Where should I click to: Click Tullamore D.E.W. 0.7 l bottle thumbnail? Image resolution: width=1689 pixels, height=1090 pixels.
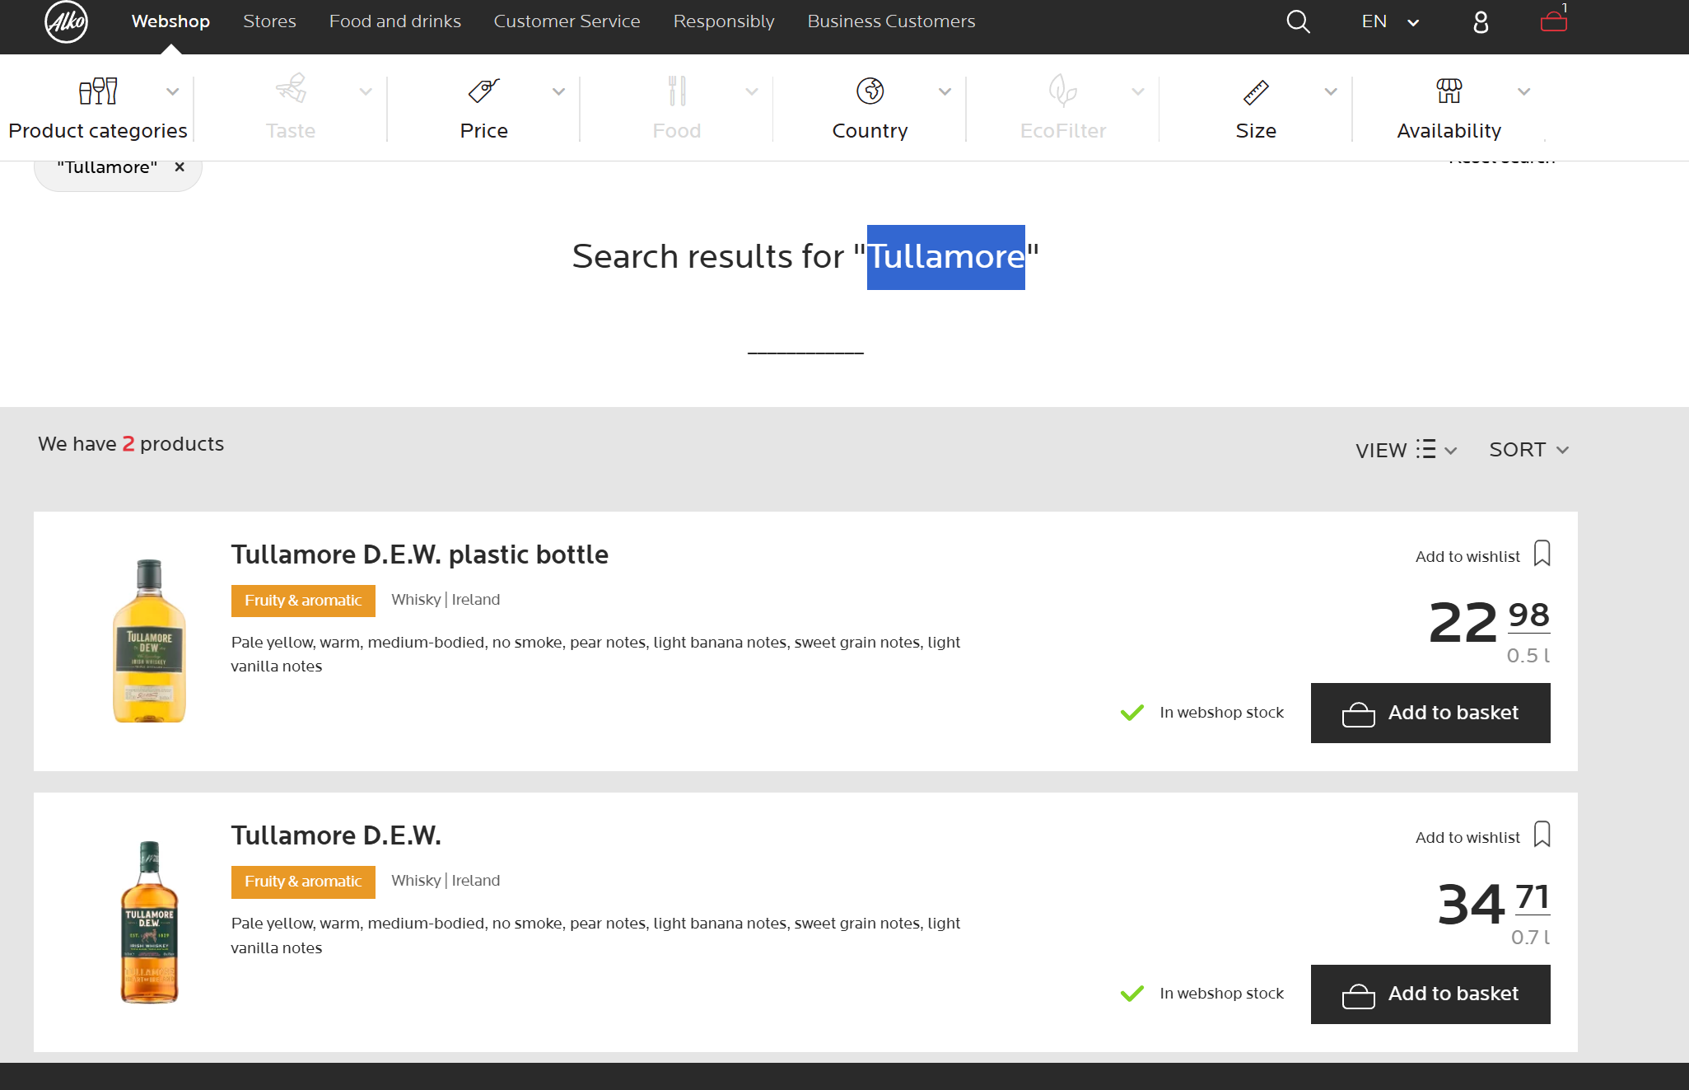tap(149, 922)
